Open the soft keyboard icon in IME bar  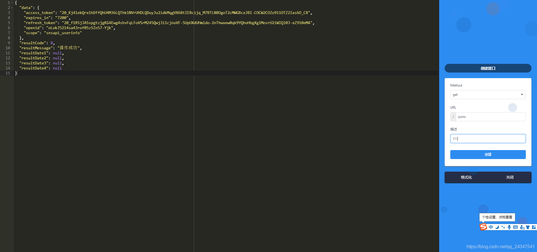click(515, 227)
